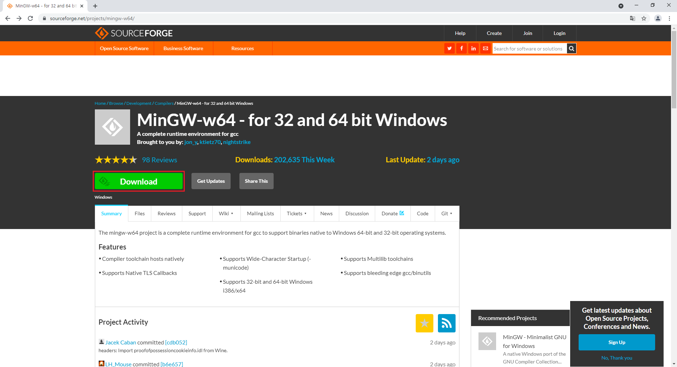The height and width of the screenshot is (367, 677).
Task: Open SourceForge Twitter share icon
Action: point(449,48)
